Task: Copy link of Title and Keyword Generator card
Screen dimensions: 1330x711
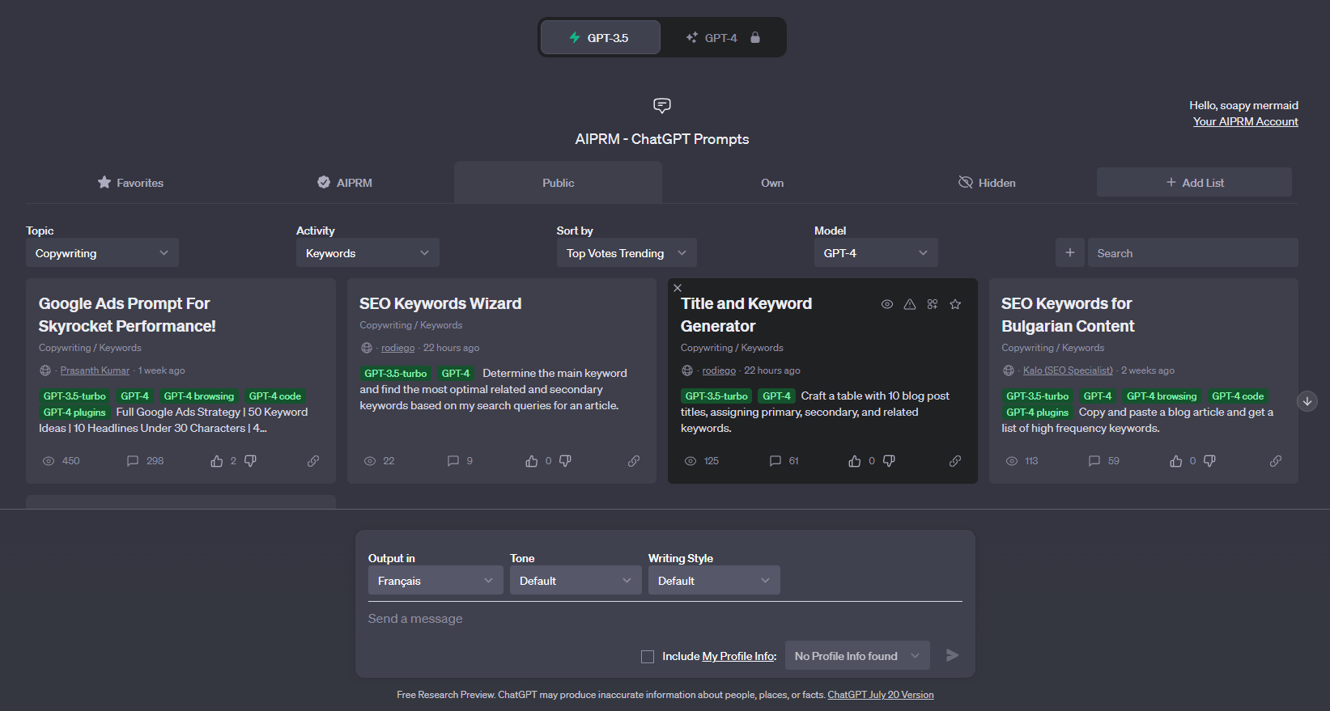Action: point(955,461)
